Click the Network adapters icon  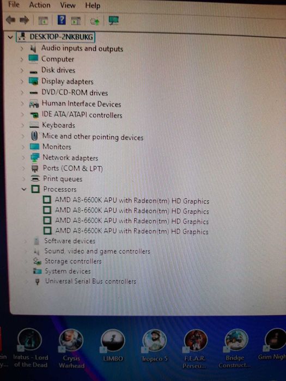(x=35, y=157)
